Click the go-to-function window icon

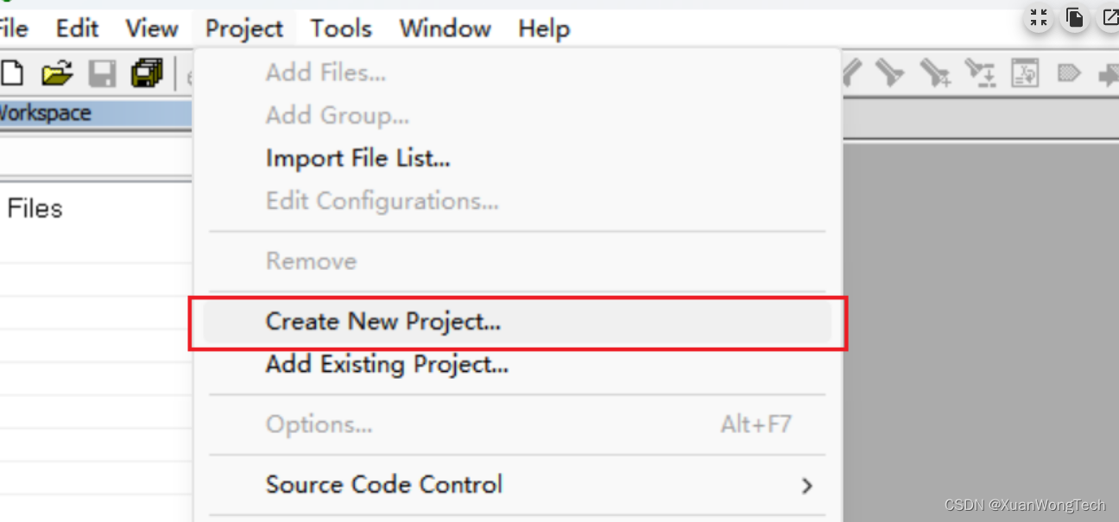pyautogui.click(x=1025, y=74)
